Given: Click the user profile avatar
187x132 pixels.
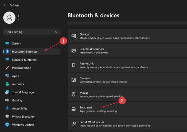Looking at the screenshot, I should pyautogui.click(x=9, y=18).
